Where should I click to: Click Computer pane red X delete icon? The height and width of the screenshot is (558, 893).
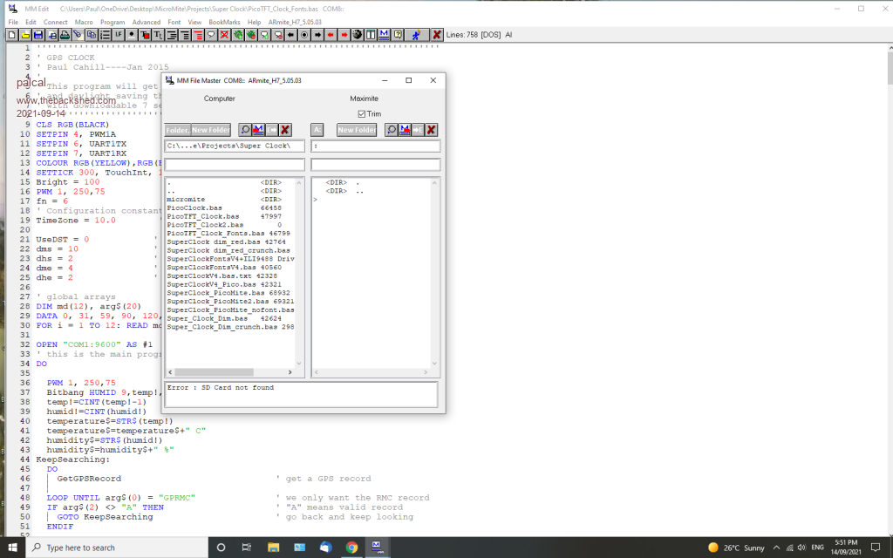pyautogui.click(x=284, y=130)
